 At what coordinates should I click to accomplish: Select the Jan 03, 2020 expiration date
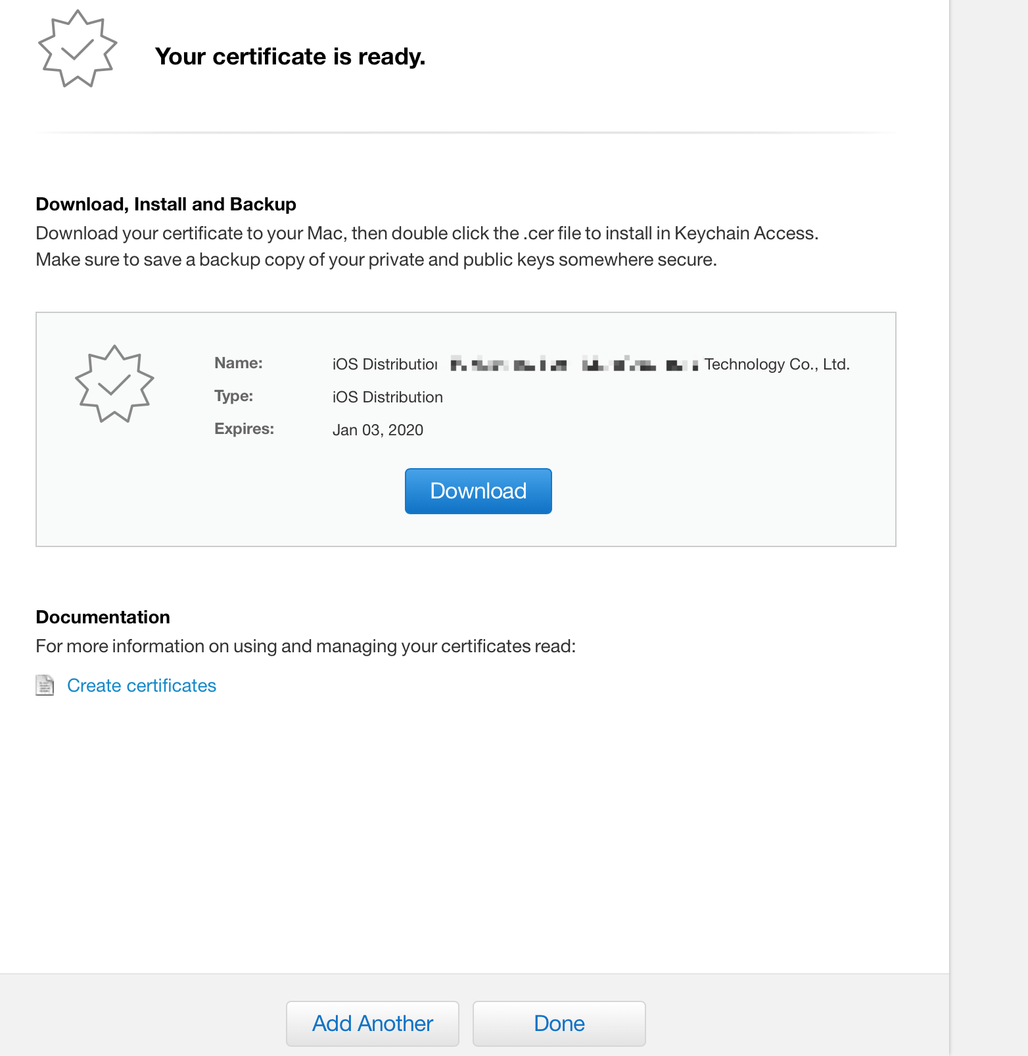377,430
